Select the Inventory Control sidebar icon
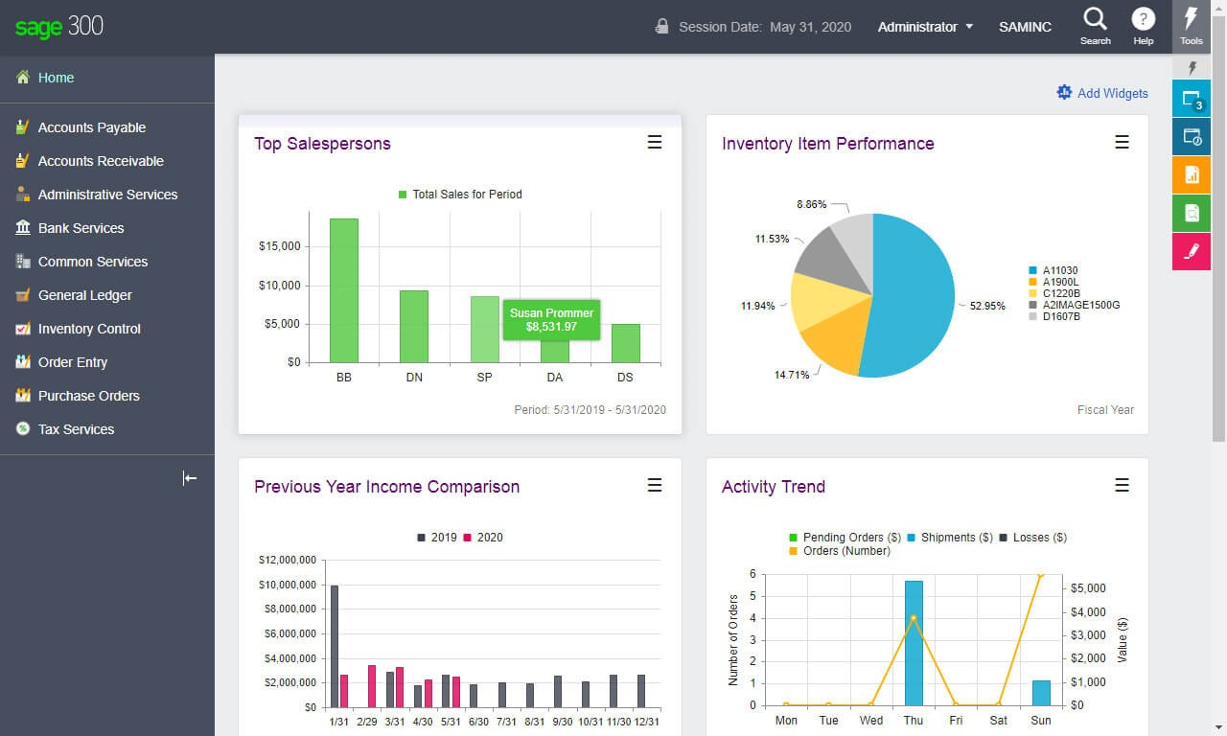 click(x=21, y=329)
